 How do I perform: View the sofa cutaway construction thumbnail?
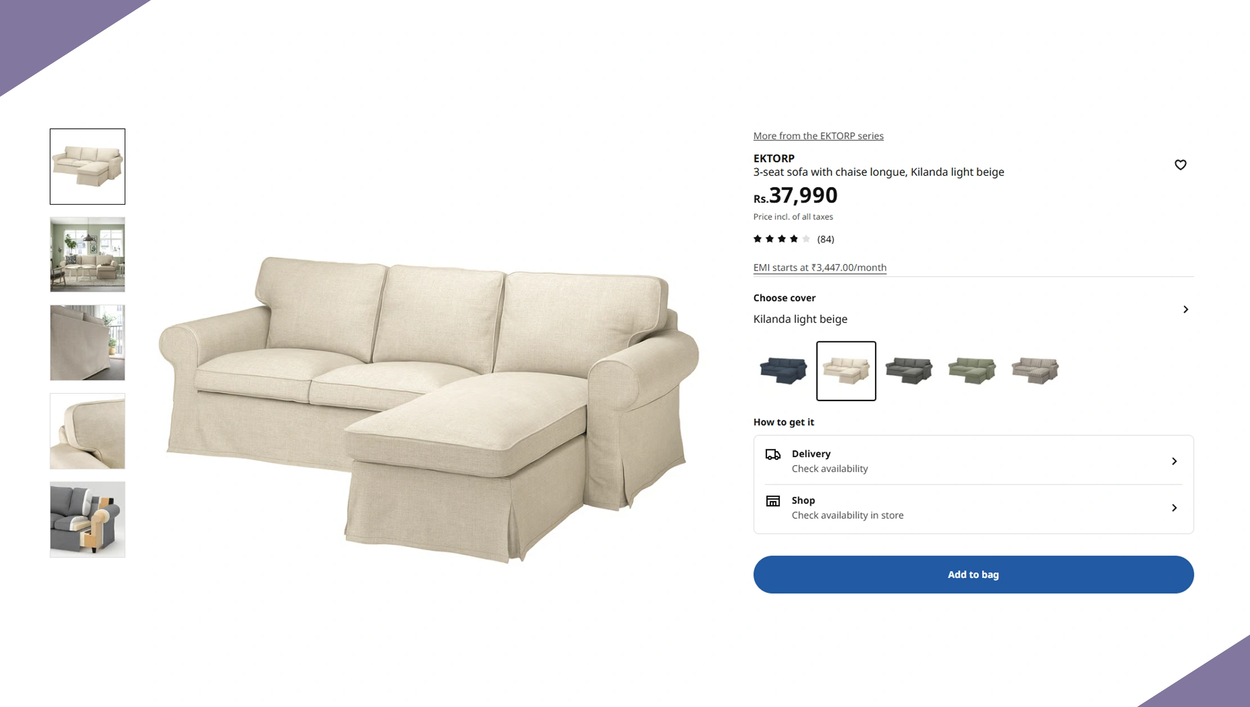[x=87, y=519]
